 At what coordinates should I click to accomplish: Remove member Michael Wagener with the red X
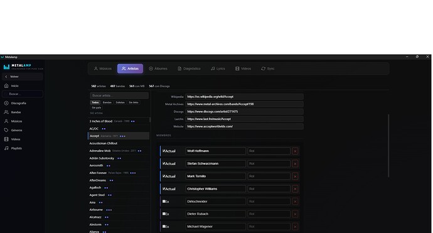tap(295, 227)
